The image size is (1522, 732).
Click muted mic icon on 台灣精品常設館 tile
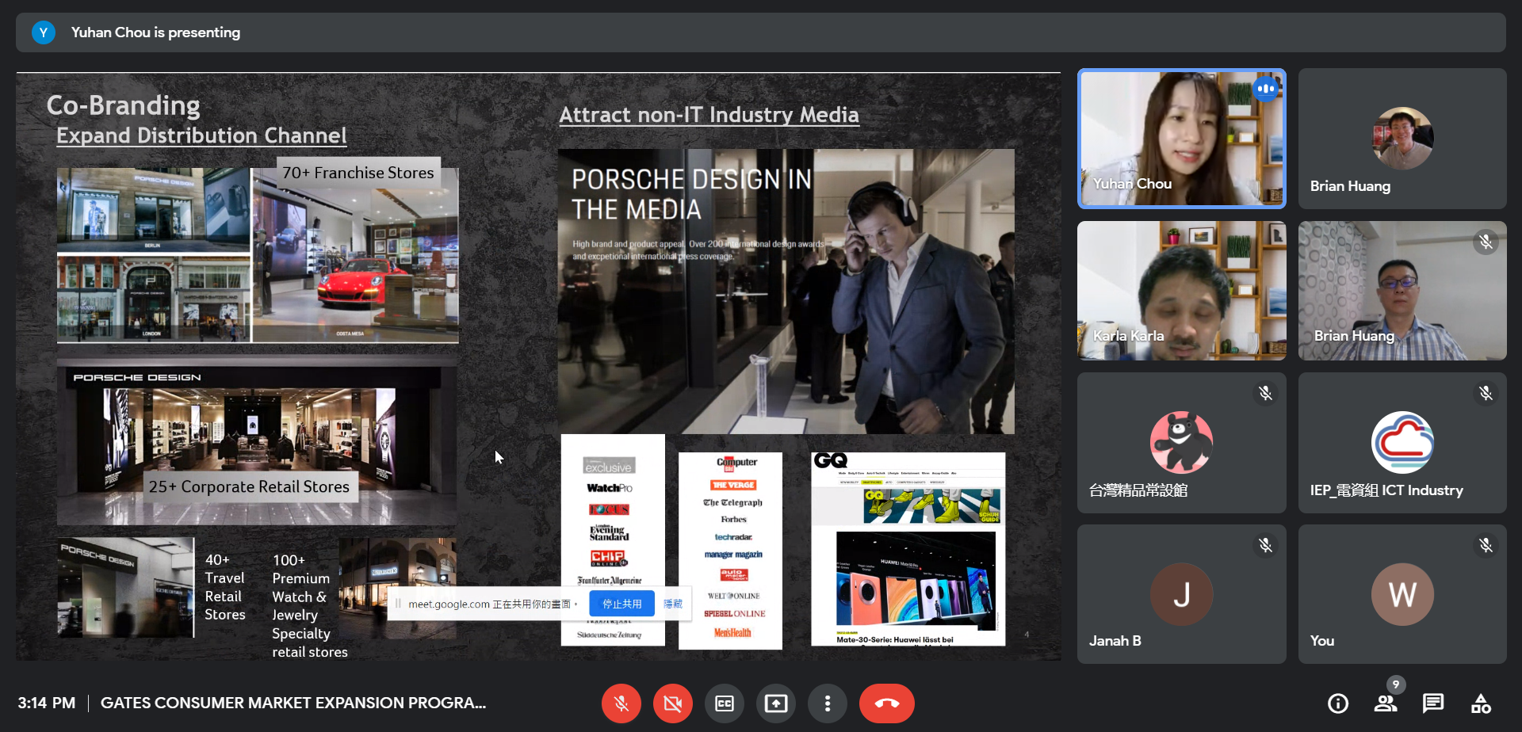point(1266,393)
